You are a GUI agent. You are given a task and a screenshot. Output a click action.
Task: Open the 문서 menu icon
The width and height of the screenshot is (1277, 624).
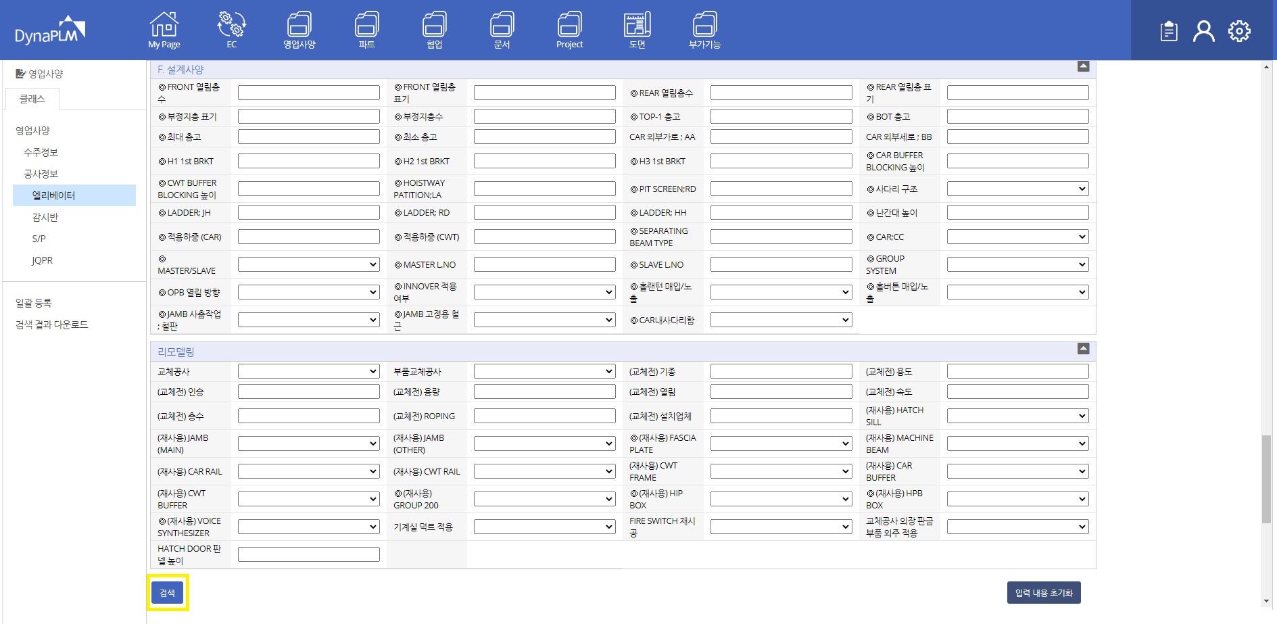[502, 30]
